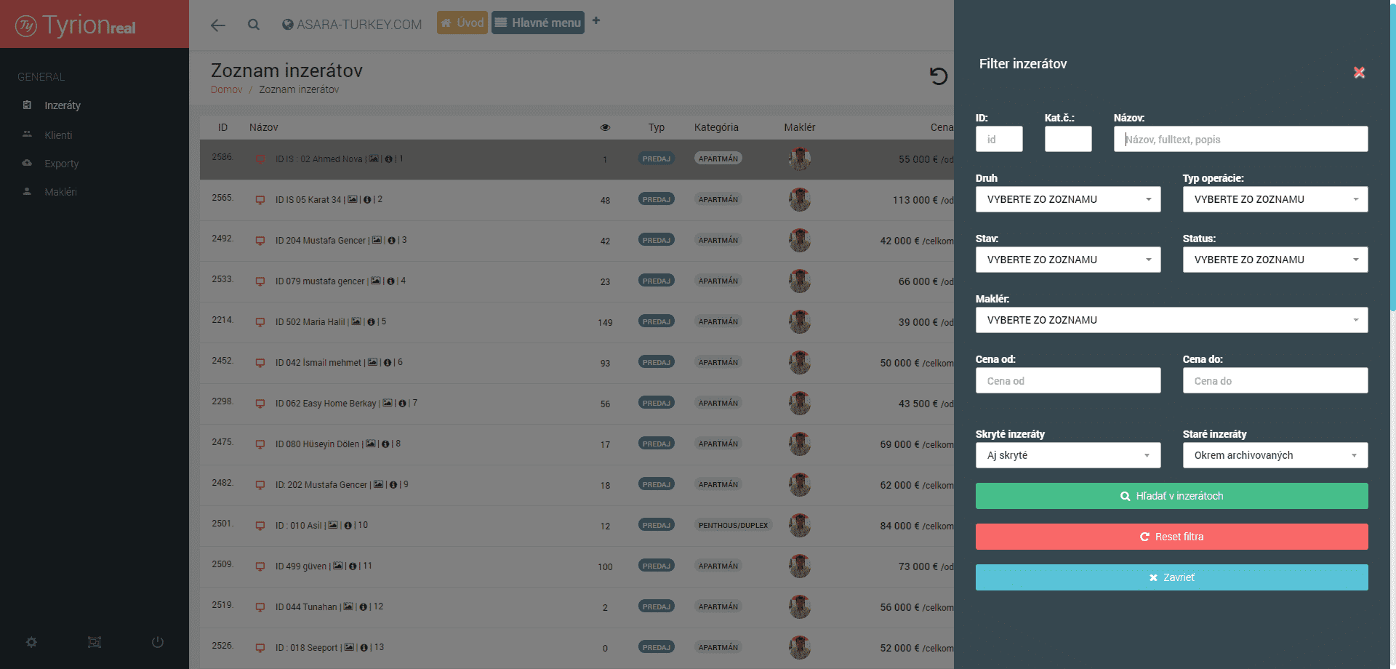Open the search magnifier in top bar
The image size is (1396, 669).
pyautogui.click(x=254, y=25)
